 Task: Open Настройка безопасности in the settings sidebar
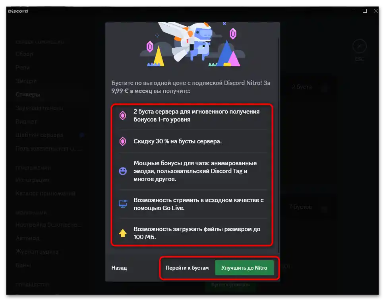(48, 225)
